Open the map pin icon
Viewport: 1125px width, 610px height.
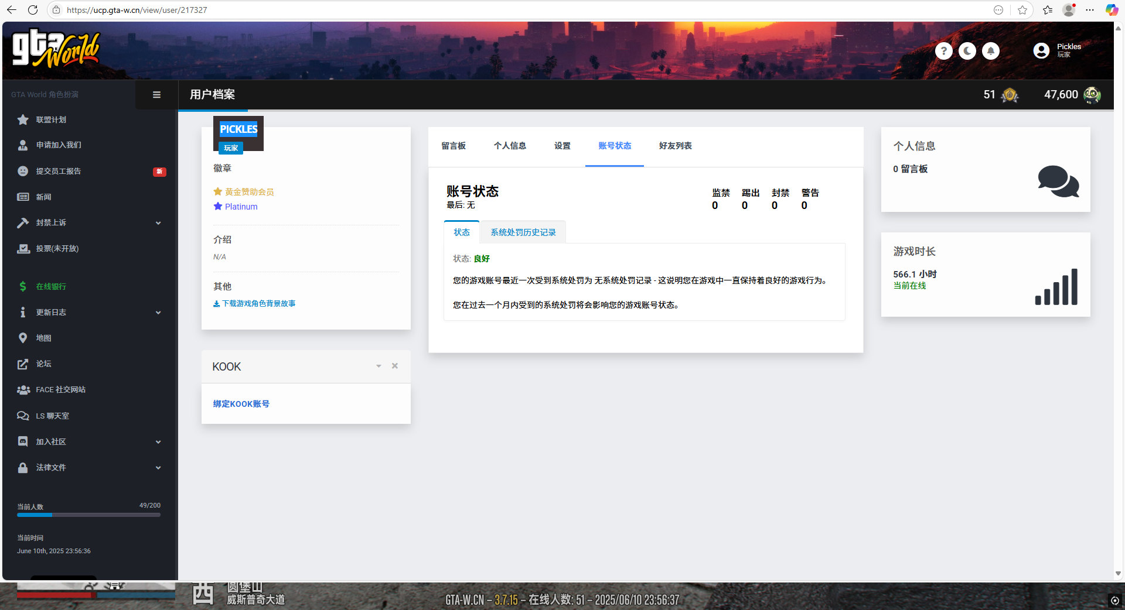(23, 338)
